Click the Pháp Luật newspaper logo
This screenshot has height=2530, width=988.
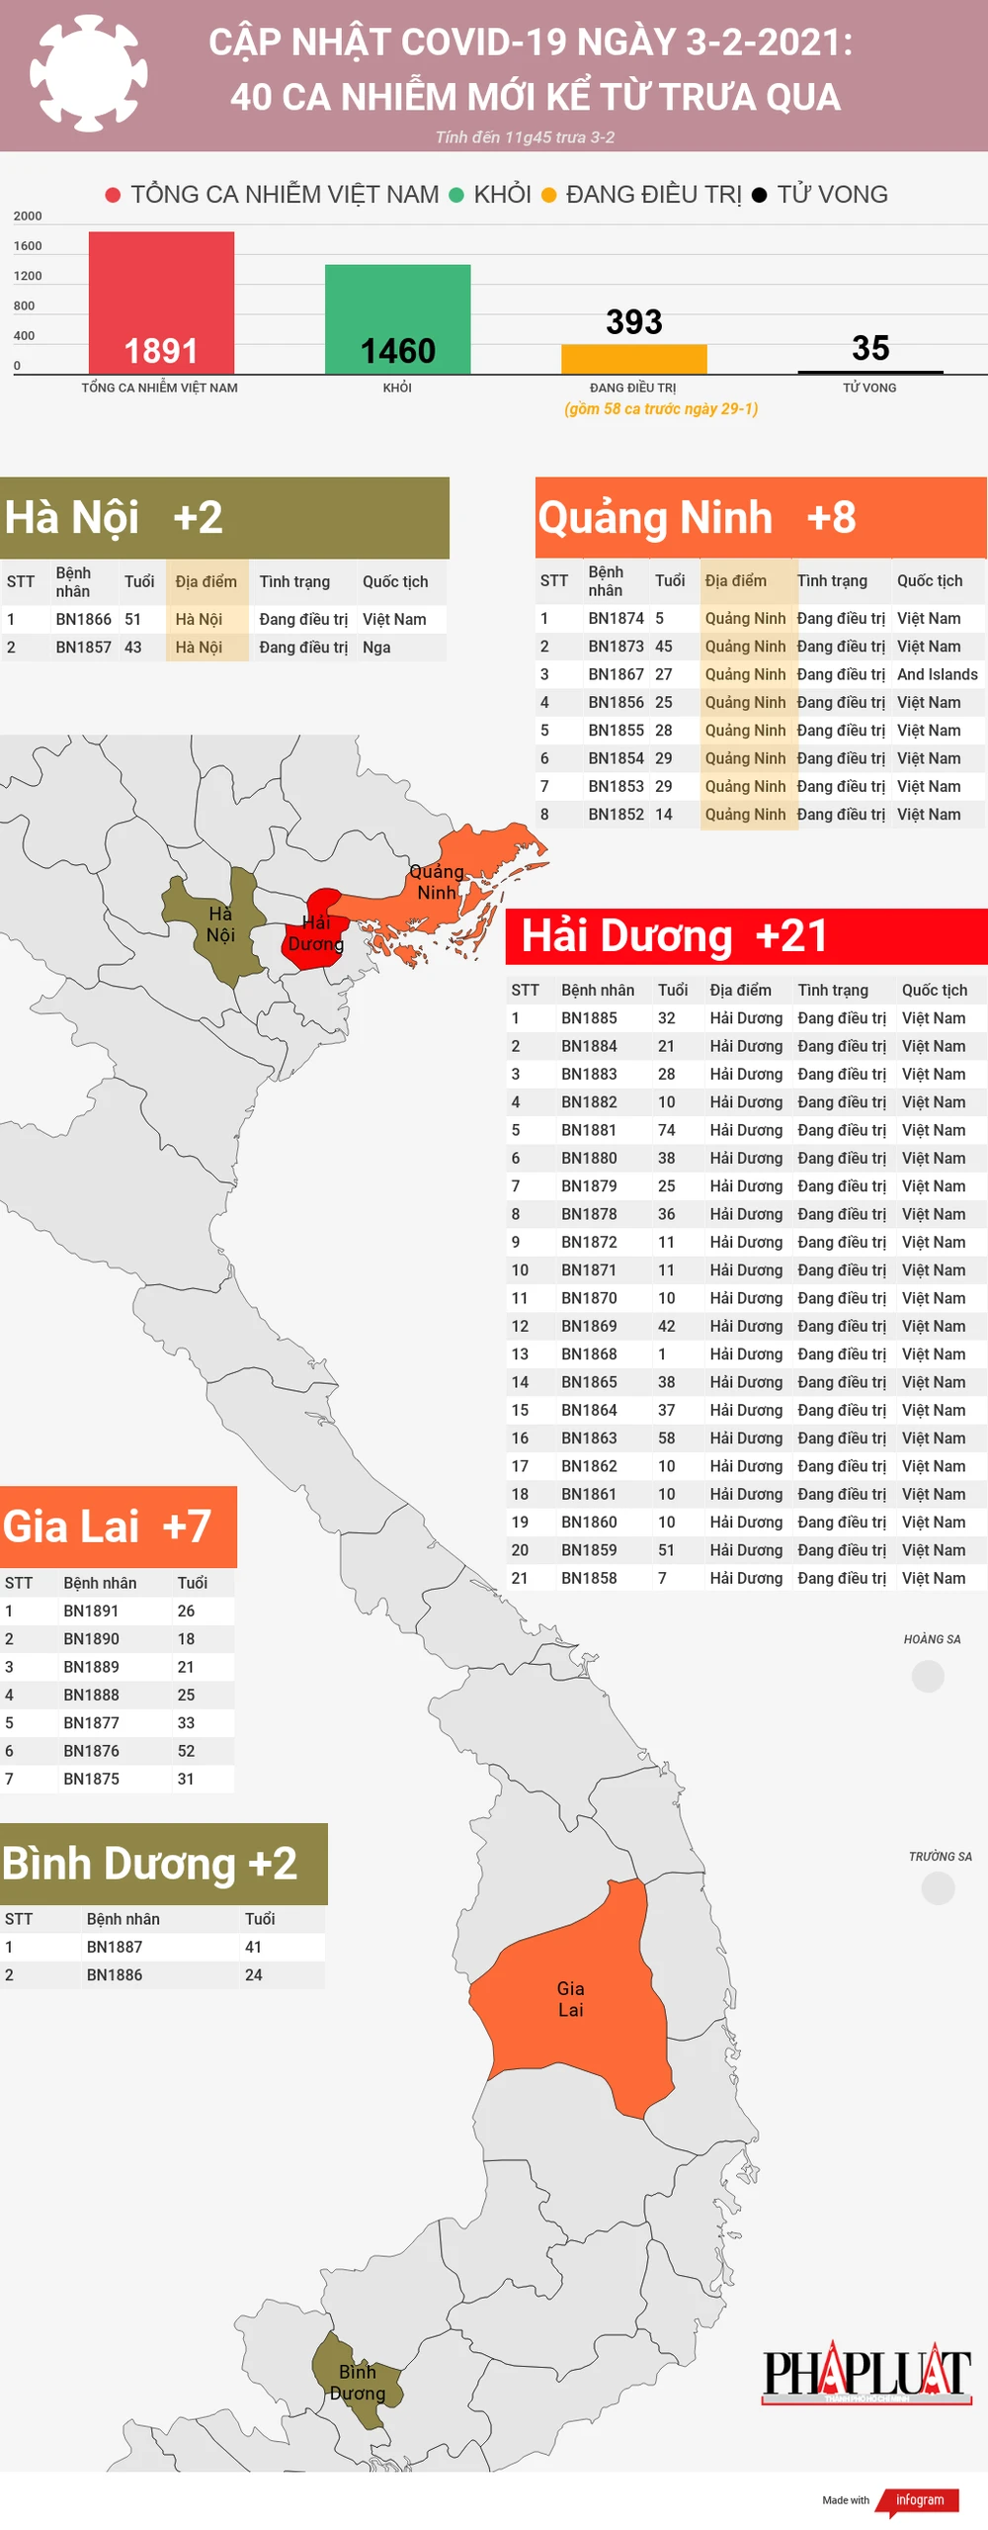click(866, 2373)
